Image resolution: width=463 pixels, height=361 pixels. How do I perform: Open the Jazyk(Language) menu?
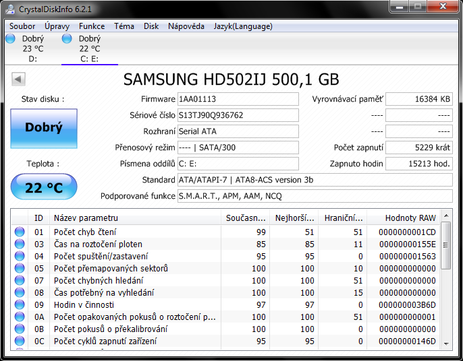click(x=243, y=26)
